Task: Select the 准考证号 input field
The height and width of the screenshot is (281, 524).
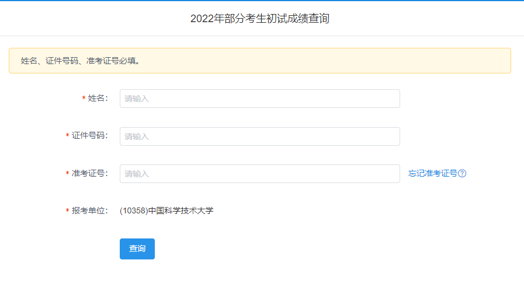Action: [x=259, y=174]
